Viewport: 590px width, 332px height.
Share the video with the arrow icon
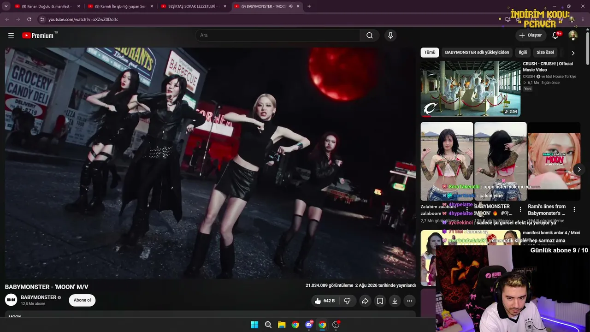365,301
